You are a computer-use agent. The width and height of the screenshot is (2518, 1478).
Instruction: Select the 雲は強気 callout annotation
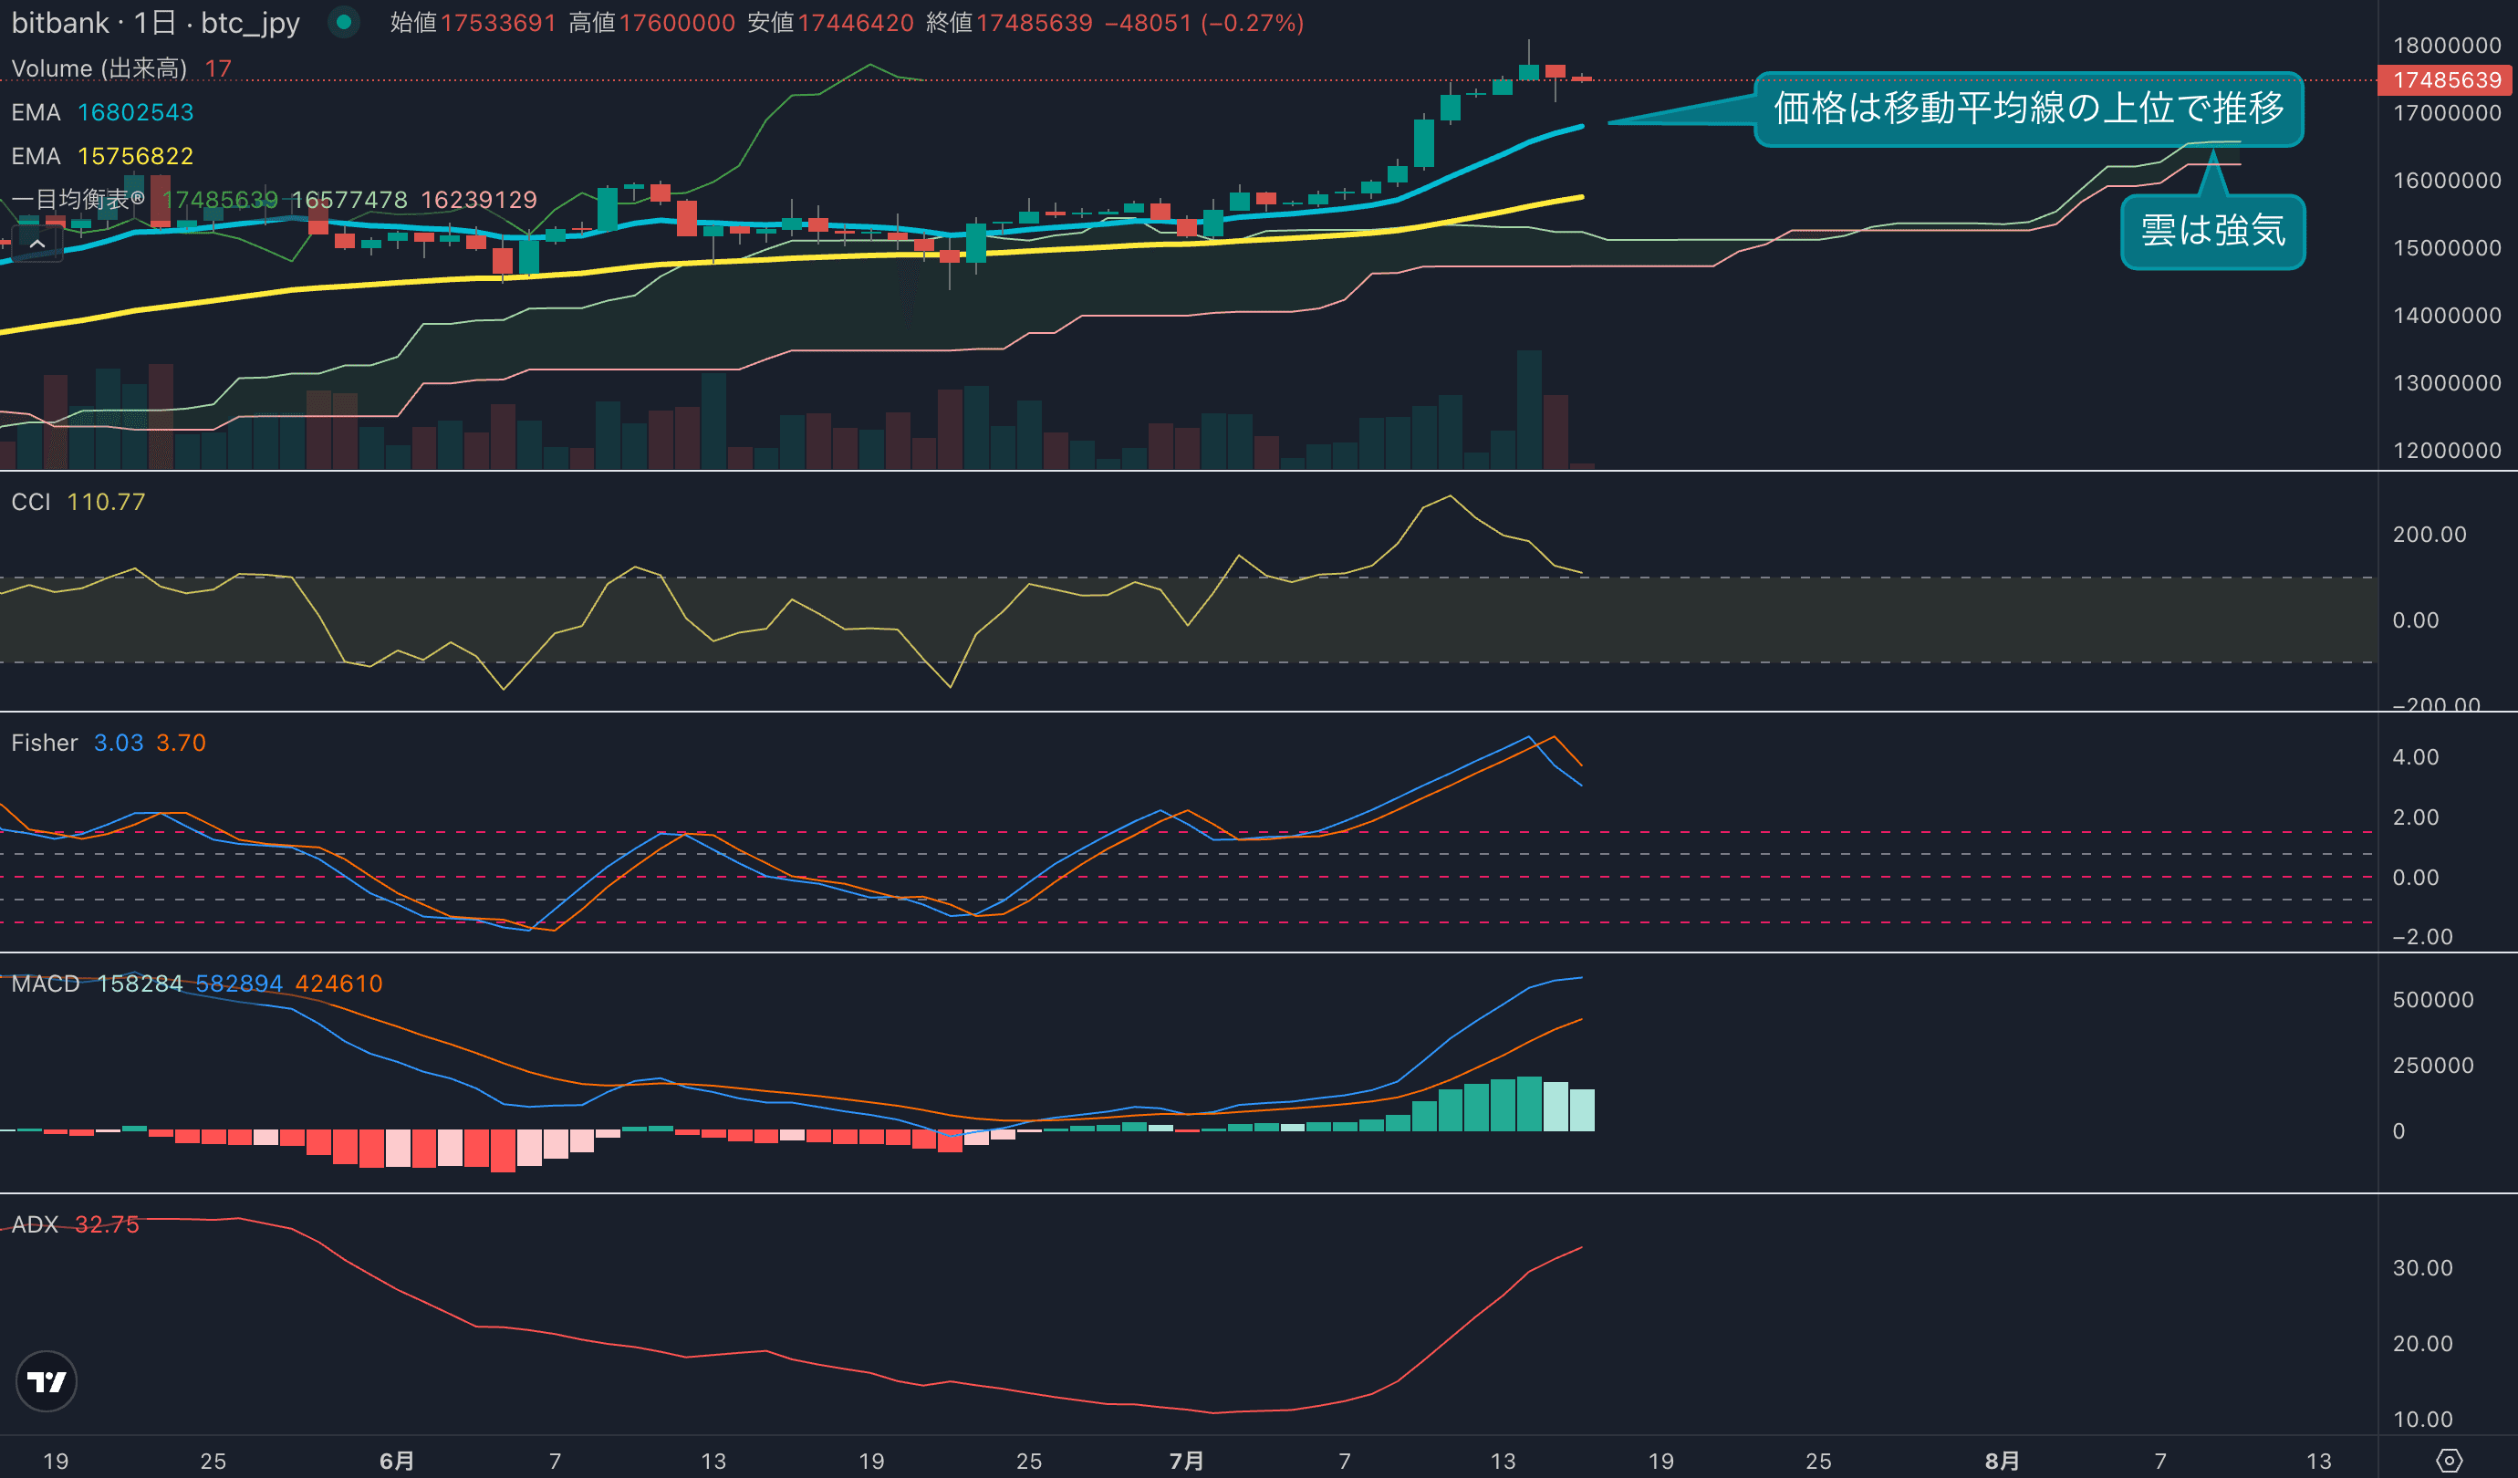[2212, 231]
